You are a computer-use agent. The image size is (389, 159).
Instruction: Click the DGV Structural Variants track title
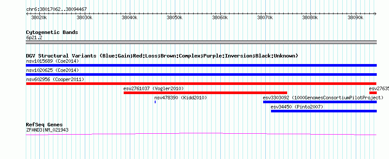pos(162,56)
